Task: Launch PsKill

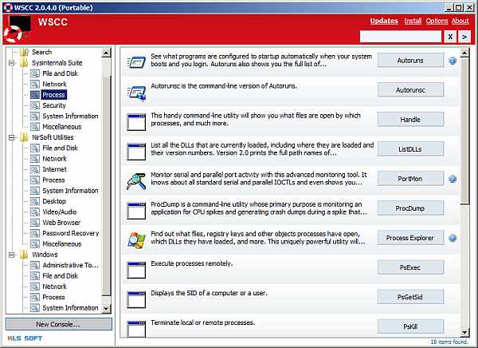Action: [x=410, y=326]
